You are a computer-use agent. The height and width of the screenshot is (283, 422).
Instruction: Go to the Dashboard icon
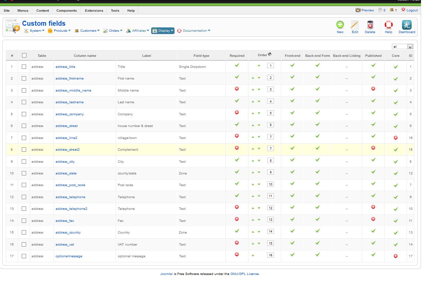[407, 25]
